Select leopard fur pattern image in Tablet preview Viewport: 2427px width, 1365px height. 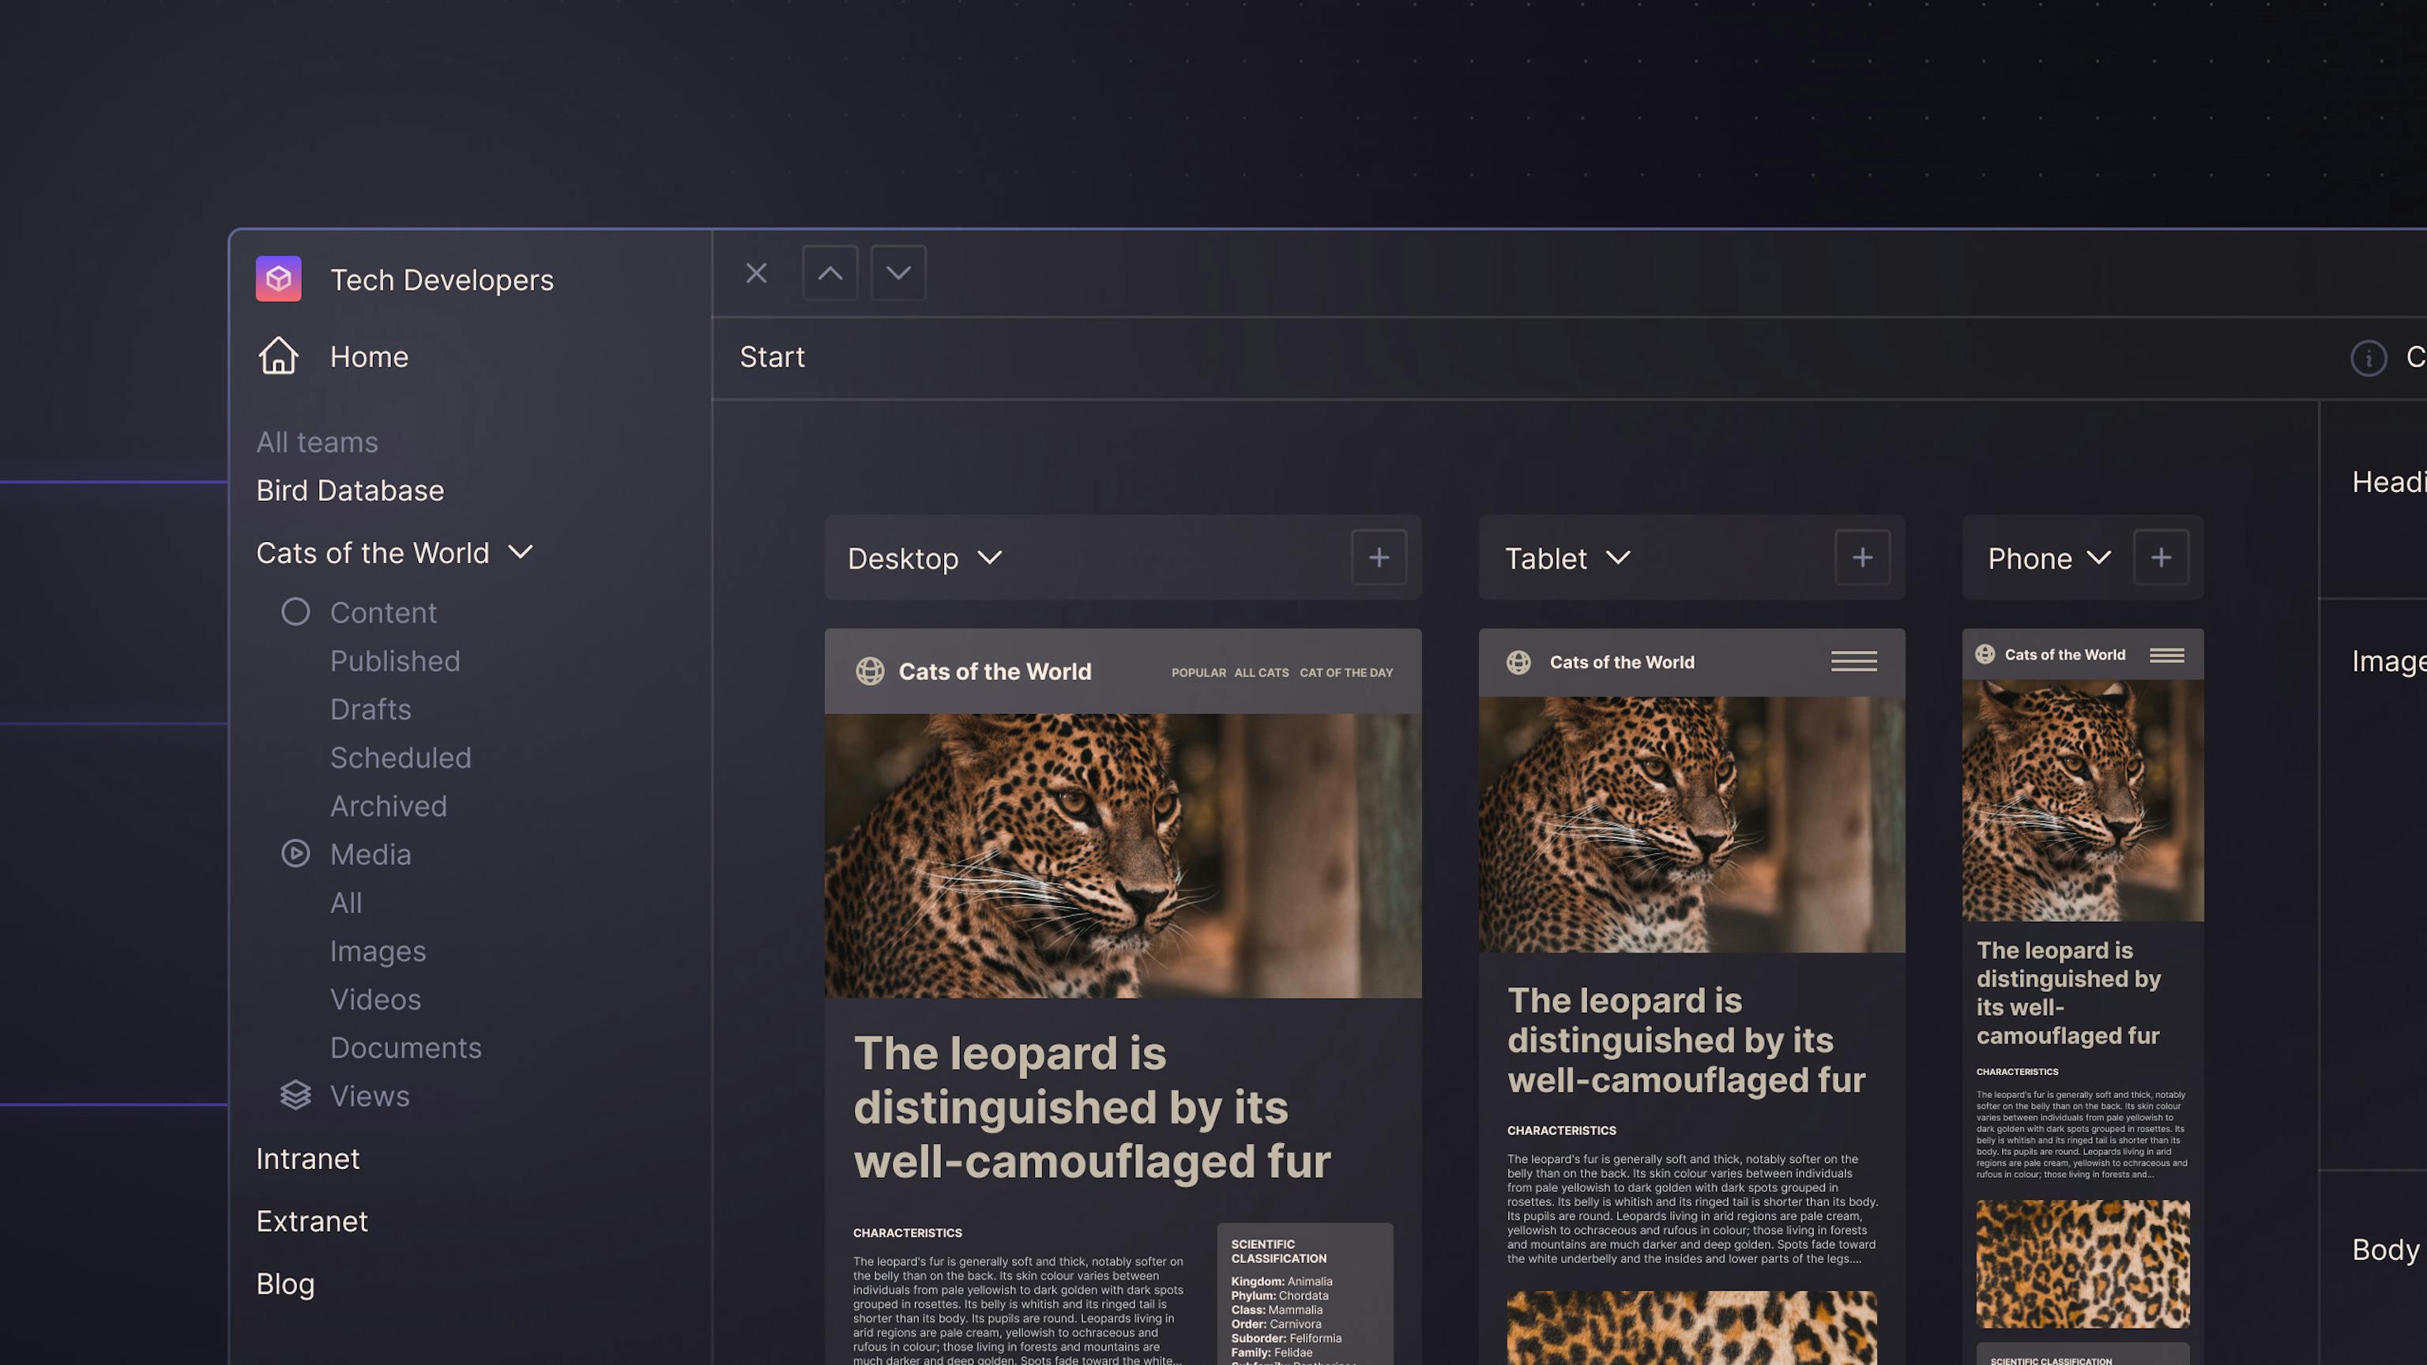coord(1691,1327)
